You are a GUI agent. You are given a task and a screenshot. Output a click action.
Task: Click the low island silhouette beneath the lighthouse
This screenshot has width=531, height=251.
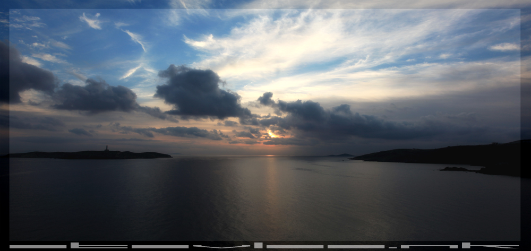[x=90, y=155]
